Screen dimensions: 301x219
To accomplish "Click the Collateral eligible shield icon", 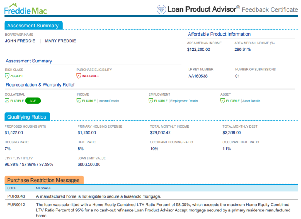I will (x=7, y=101).
